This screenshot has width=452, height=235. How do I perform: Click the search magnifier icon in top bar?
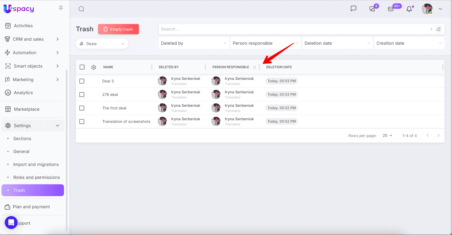[81, 9]
